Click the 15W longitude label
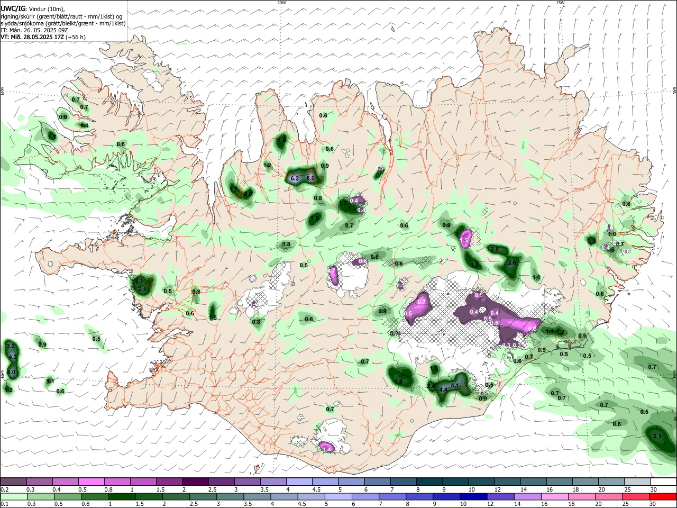Image resolution: width=677 pixels, height=508 pixels. pyautogui.click(x=561, y=3)
